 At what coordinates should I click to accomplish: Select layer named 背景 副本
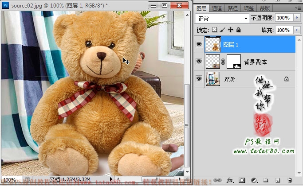click(x=256, y=62)
